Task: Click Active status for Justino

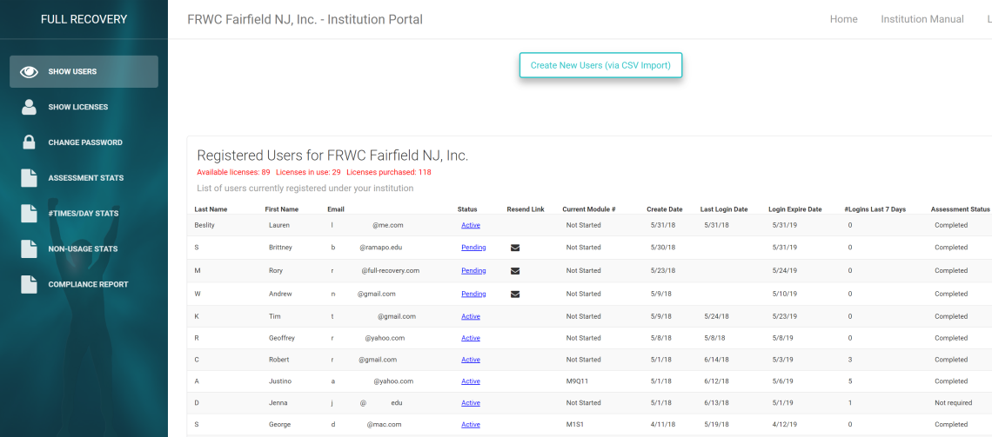Action: (x=471, y=381)
